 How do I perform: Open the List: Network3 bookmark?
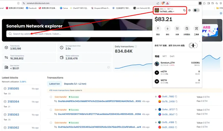pos(142,8)
